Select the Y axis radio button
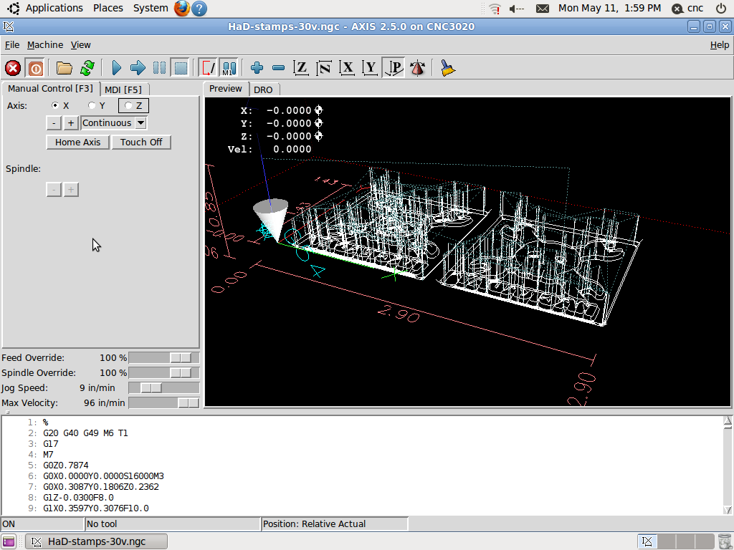 pos(92,105)
